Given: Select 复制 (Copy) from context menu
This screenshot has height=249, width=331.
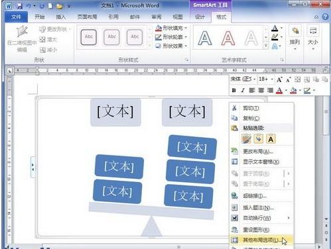Looking at the screenshot, I should pos(261,118).
